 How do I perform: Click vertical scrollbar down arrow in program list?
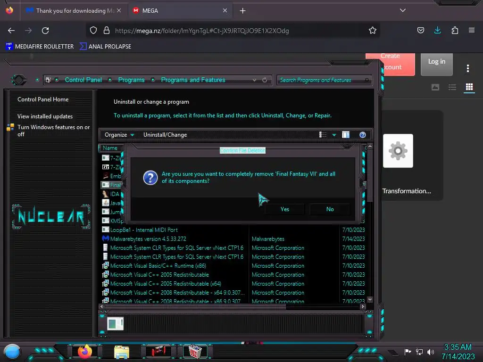pyautogui.click(x=370, y=299)
